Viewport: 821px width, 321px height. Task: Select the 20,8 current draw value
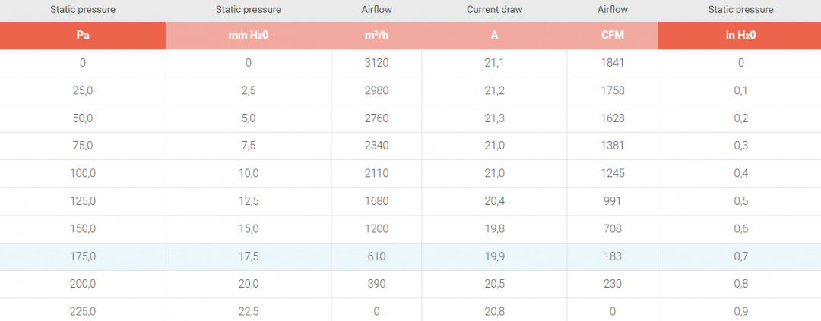pyautogui.click(x=494, y=310)
